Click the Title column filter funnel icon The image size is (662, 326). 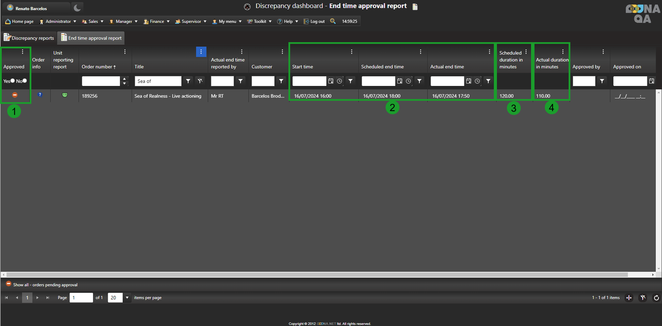(188, 81)
